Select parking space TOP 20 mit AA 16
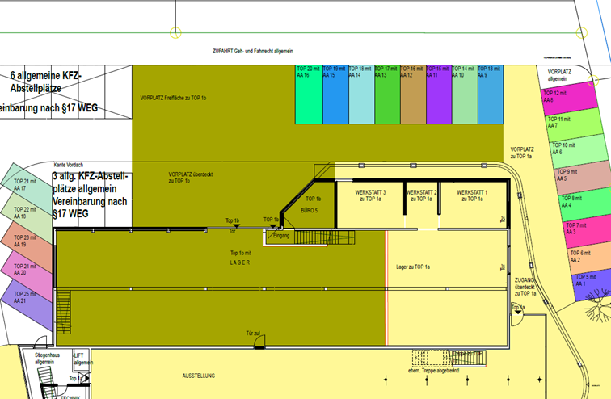The width and height of the screenshot is (611, 399). [x=308, y=94]
